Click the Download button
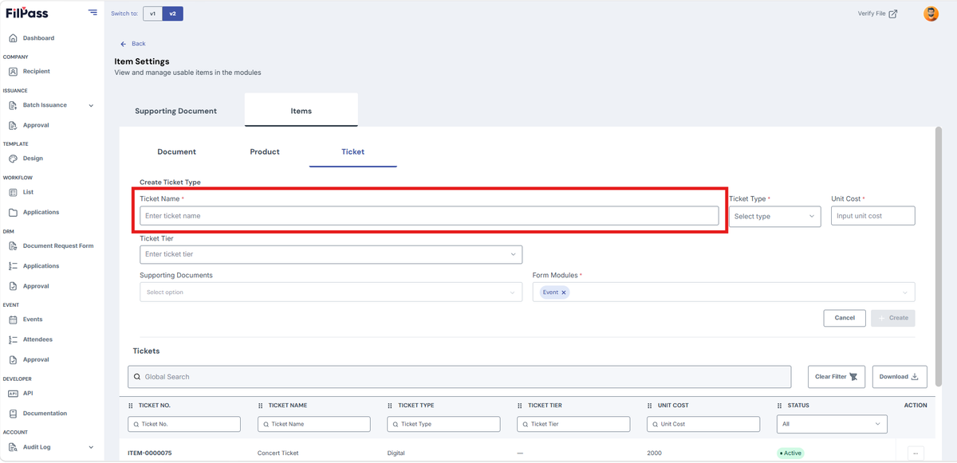 900,377
